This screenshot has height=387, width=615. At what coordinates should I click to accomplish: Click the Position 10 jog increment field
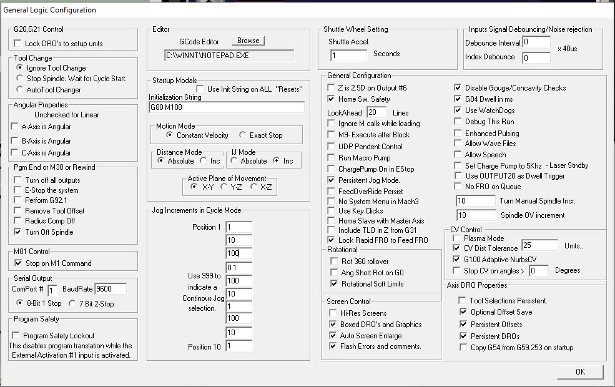point(239,346)
